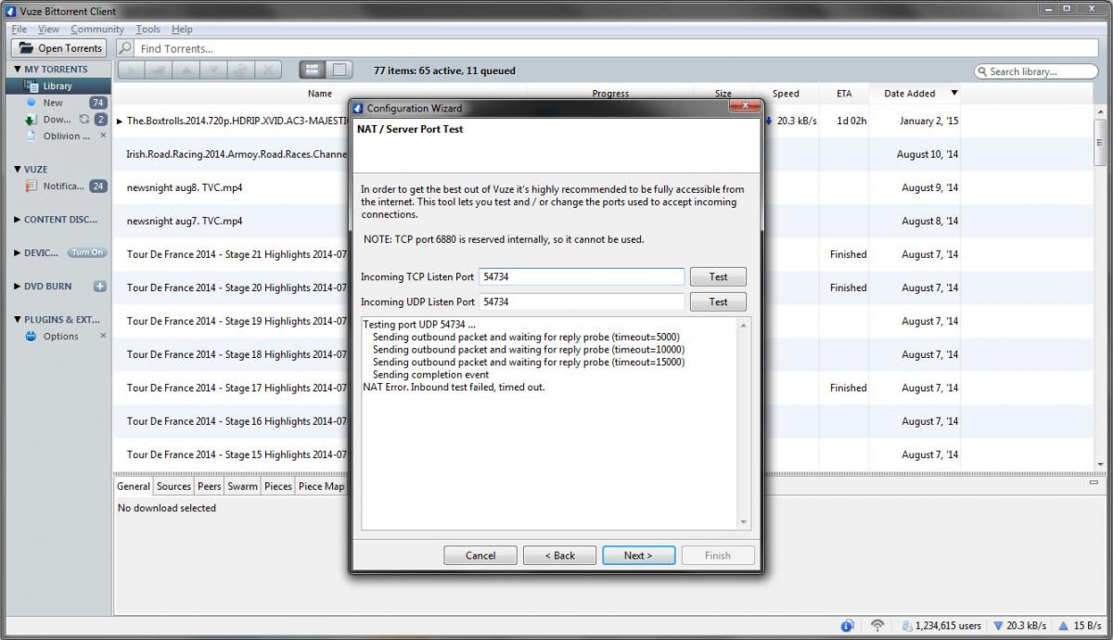
Task: Click the Incoming UDP Listen Port field
Action: (582, 301)
